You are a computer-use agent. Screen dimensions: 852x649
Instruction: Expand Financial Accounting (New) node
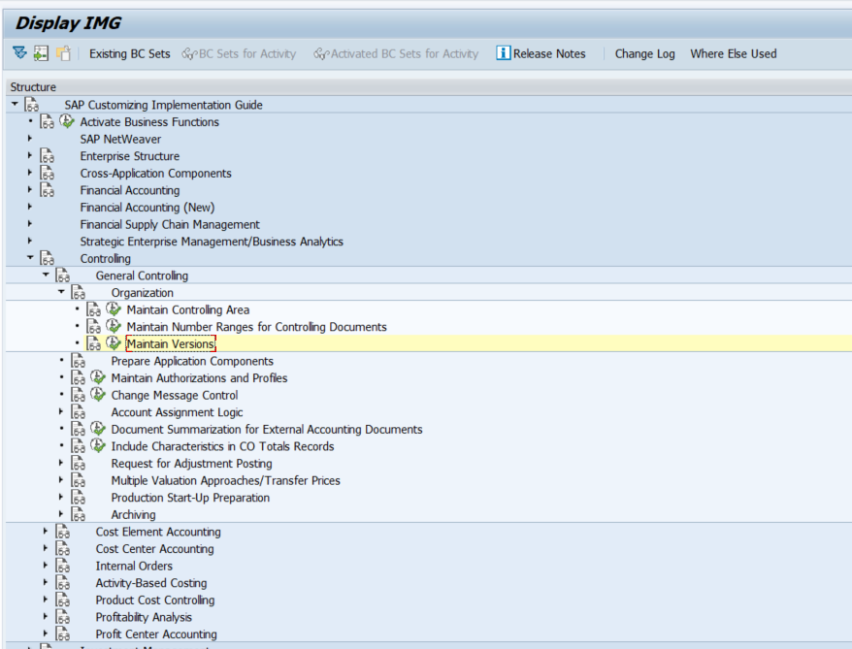30,207
